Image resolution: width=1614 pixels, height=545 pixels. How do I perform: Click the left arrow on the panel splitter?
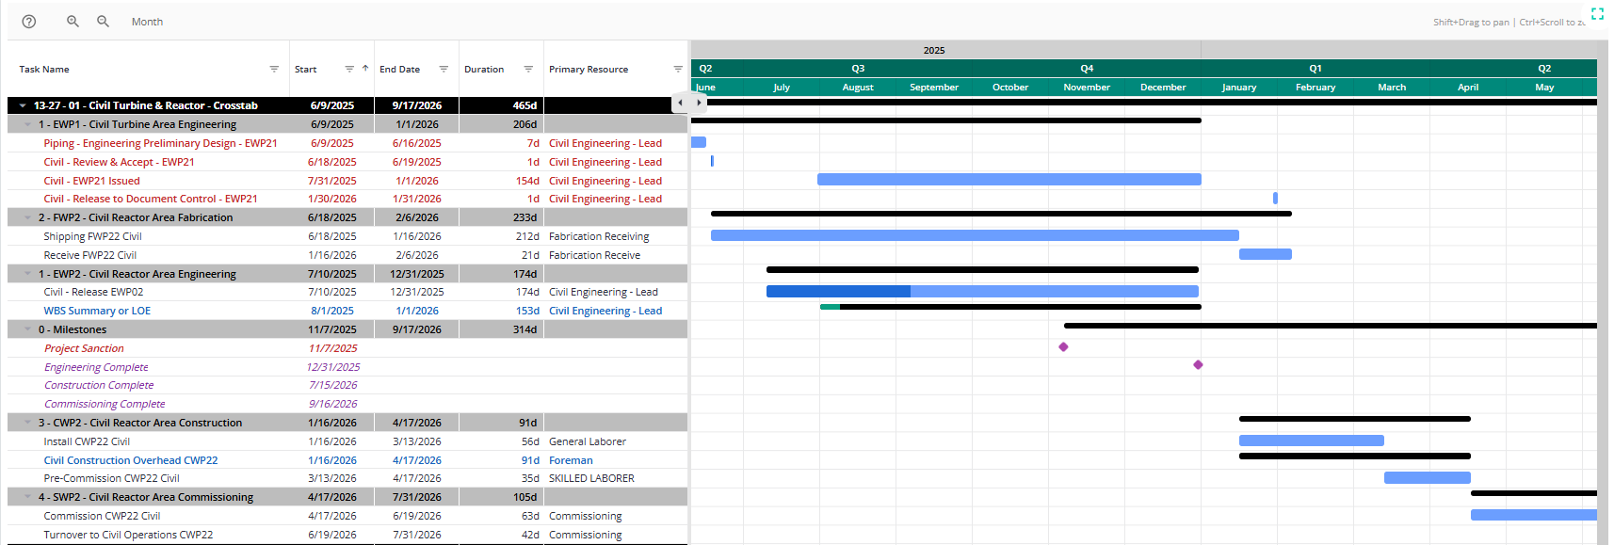point(681,103)
